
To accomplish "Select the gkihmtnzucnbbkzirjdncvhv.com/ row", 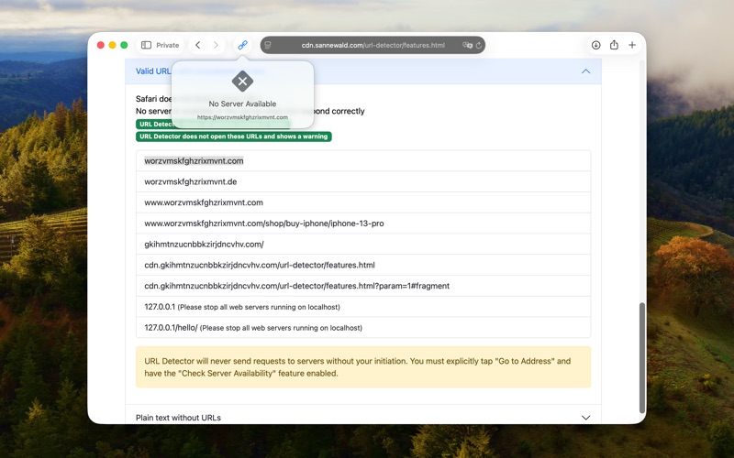I will coord(363,244).
